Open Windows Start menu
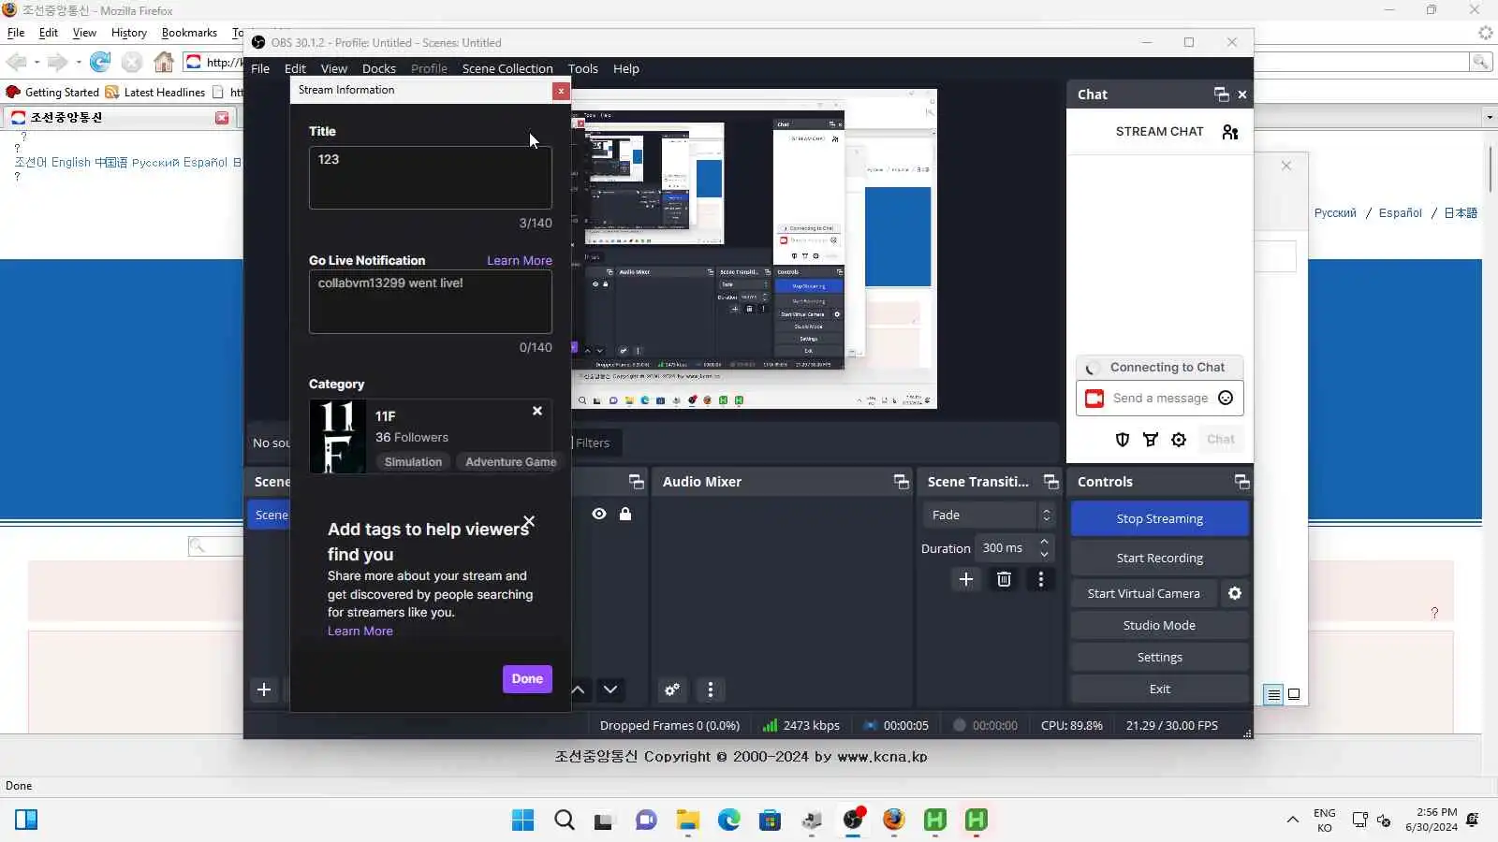Screen dimensions: 1498x842 point(523,820)
